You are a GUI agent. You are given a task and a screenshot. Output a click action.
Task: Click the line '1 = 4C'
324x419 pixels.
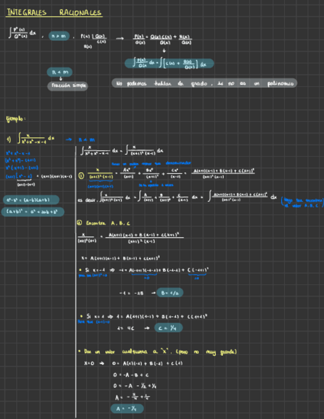coord(126,329)
